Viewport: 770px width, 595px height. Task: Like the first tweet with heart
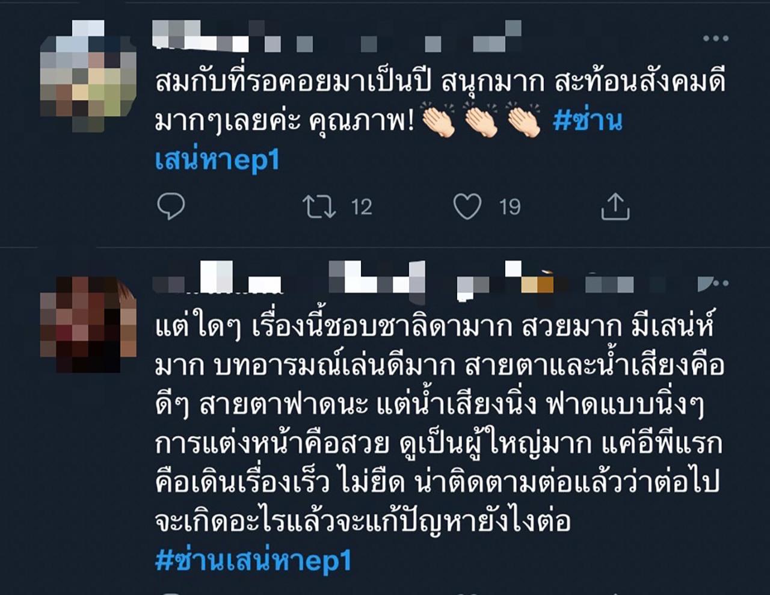(x=467, y=207)
